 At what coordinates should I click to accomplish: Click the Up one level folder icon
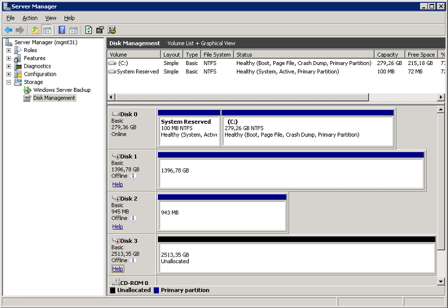point(35,30)
